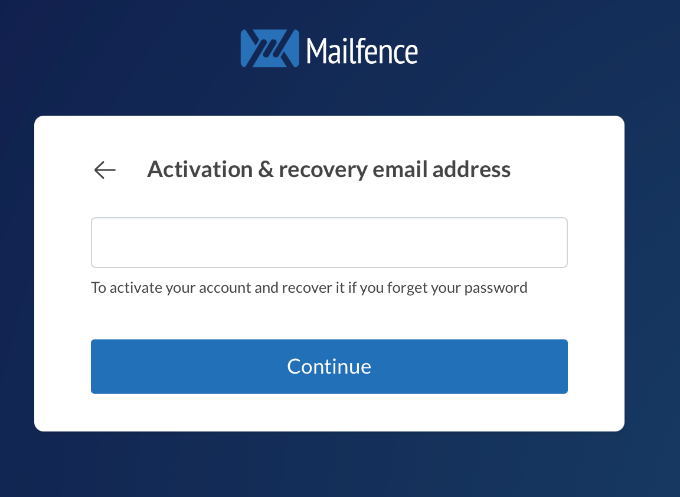Screen dimensions: 680x497
Task: Click the helper text below the email field
Action: (x=308, y=287)
